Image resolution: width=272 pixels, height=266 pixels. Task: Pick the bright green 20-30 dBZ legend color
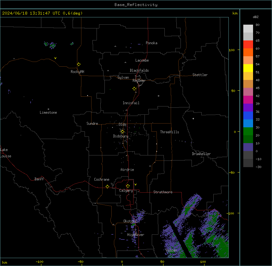click(248, 131)
